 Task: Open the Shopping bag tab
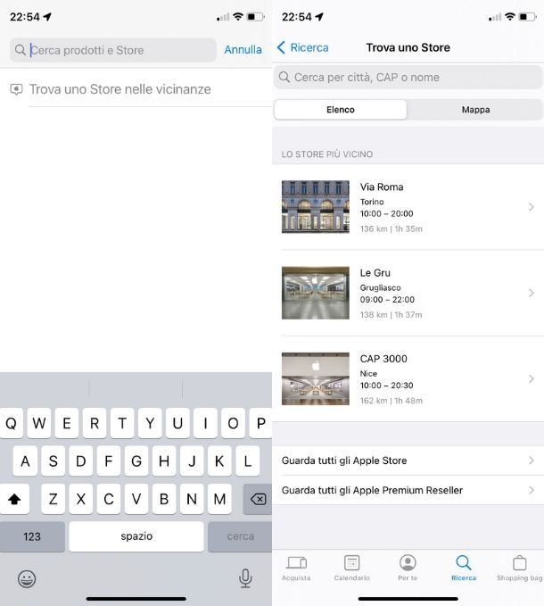coord(519,569)
